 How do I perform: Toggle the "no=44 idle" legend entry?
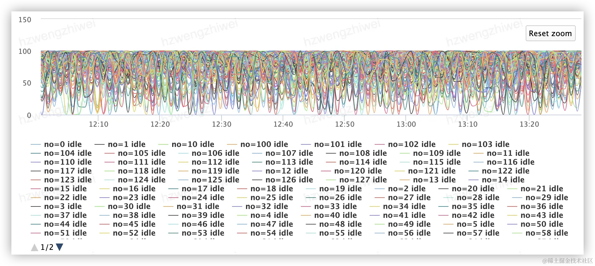59,224
